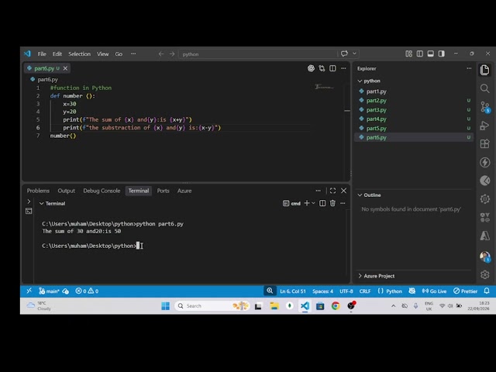
Task: Open part1.py in Explorer
Action: click(x=376, y=91)
